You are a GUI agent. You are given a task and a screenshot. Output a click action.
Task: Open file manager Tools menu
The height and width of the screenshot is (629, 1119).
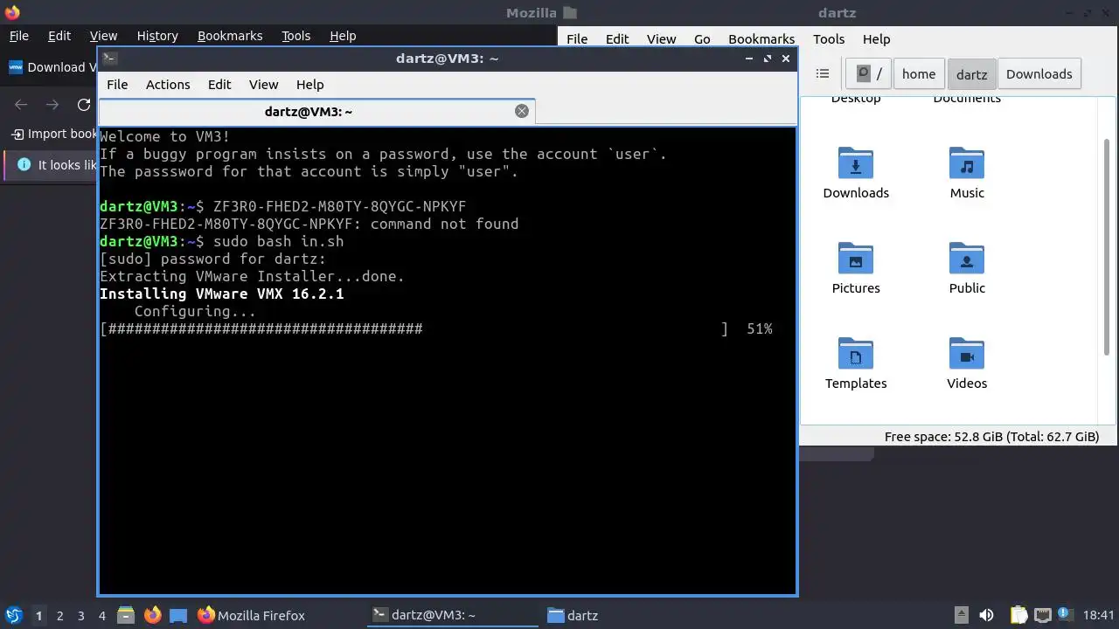tap(829, 39)
